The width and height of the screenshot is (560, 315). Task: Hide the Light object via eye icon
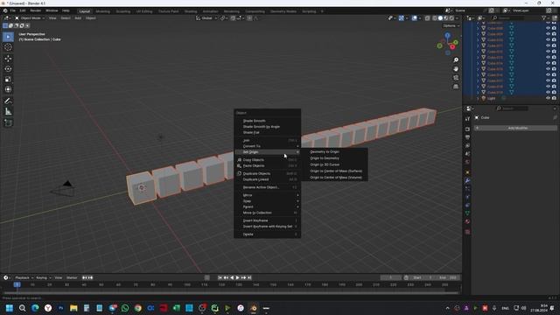548,98
